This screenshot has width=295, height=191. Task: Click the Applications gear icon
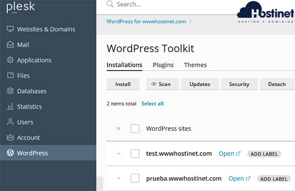tap(10, 60)
